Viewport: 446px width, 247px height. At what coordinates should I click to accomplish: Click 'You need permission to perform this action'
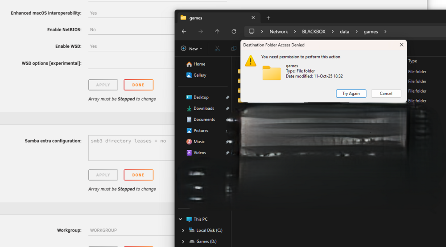tap(301, 57)
